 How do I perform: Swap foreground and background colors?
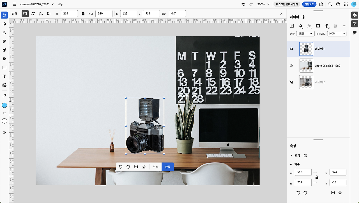4,113
